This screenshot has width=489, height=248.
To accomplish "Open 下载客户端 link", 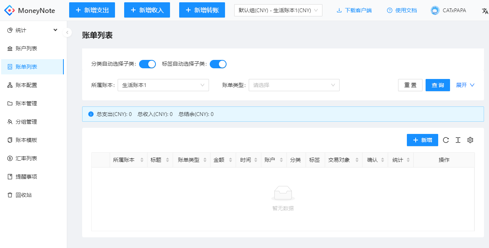I will tap(354, 10).
